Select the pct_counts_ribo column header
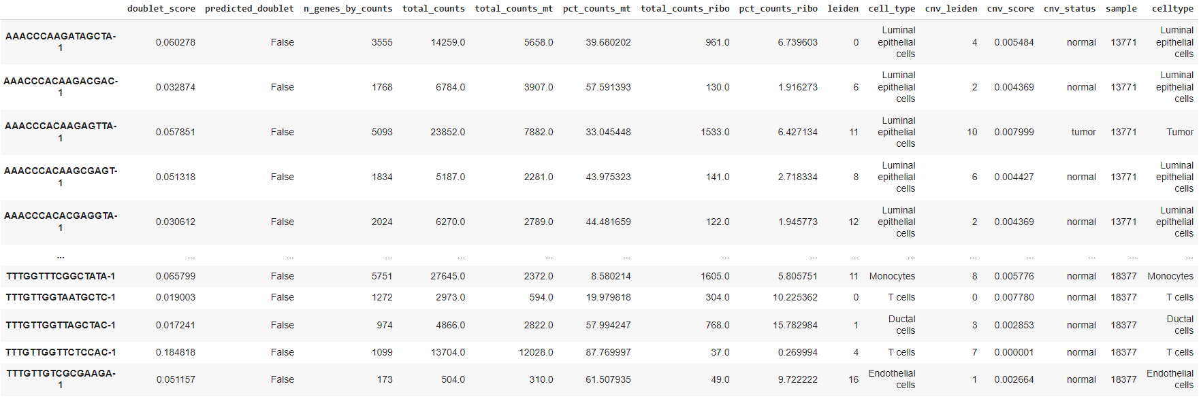 coord(778,9)
